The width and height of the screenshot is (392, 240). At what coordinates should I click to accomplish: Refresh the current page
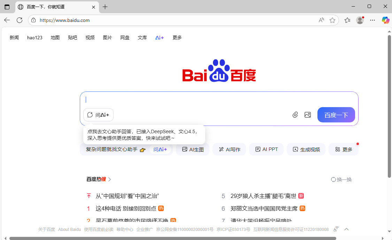pos(20,20)
